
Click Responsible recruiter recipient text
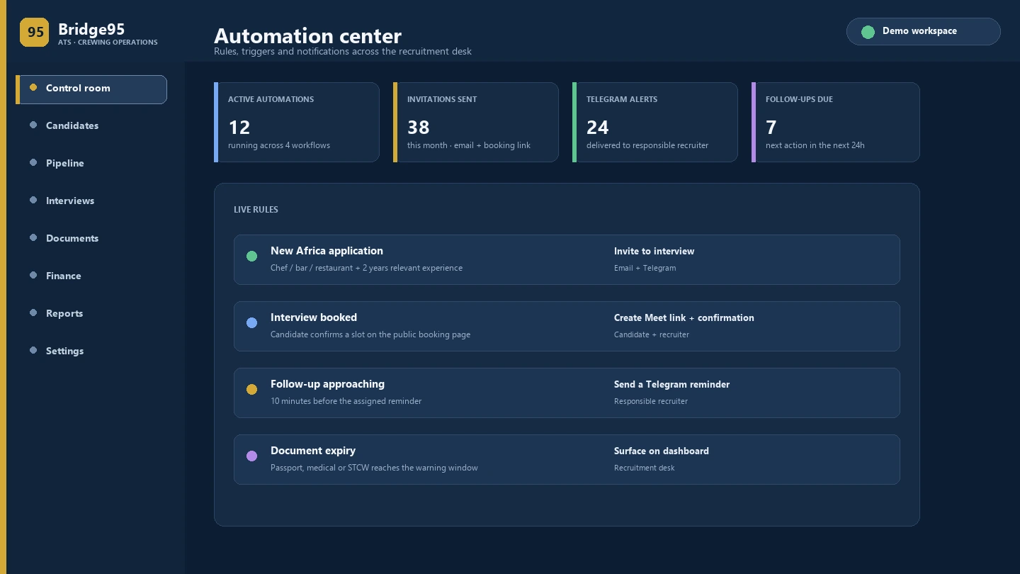pos(650,401)
